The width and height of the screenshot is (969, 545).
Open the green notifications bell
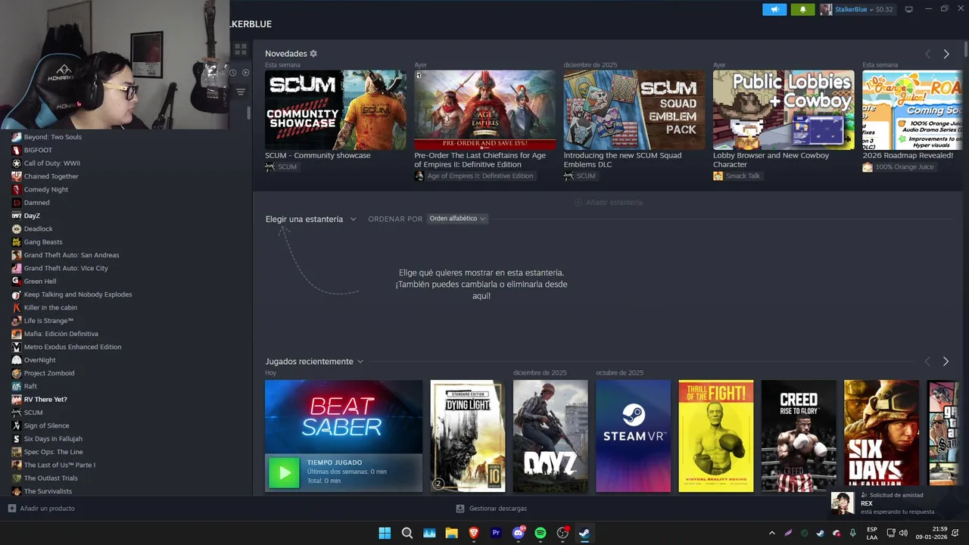point(802,9)
